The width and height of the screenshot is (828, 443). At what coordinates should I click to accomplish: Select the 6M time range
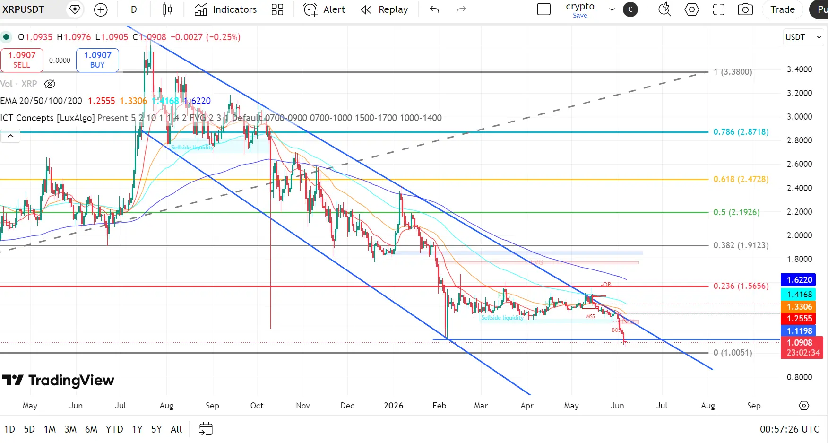[x=91, y=429]
